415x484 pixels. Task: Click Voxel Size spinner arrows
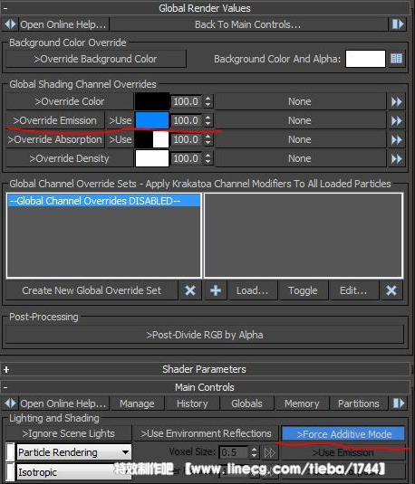[x=254, y=453]
